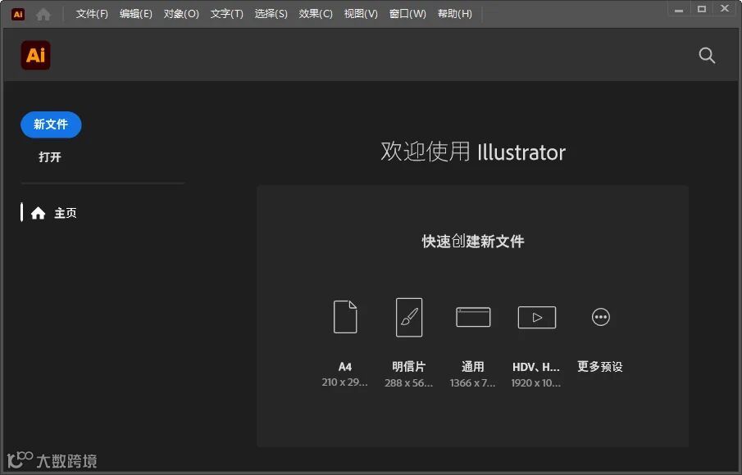This screenshot has width=742, height=475.
Task: Click the small Ai logo in the title bar
Action: 18,14
